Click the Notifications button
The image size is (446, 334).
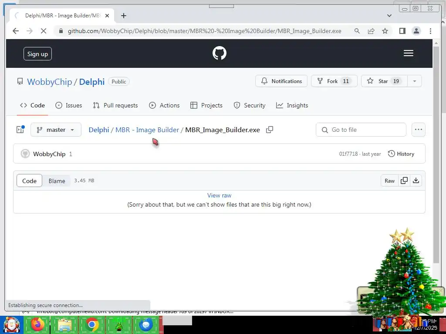pyautogui.click(x=281, y=81)
